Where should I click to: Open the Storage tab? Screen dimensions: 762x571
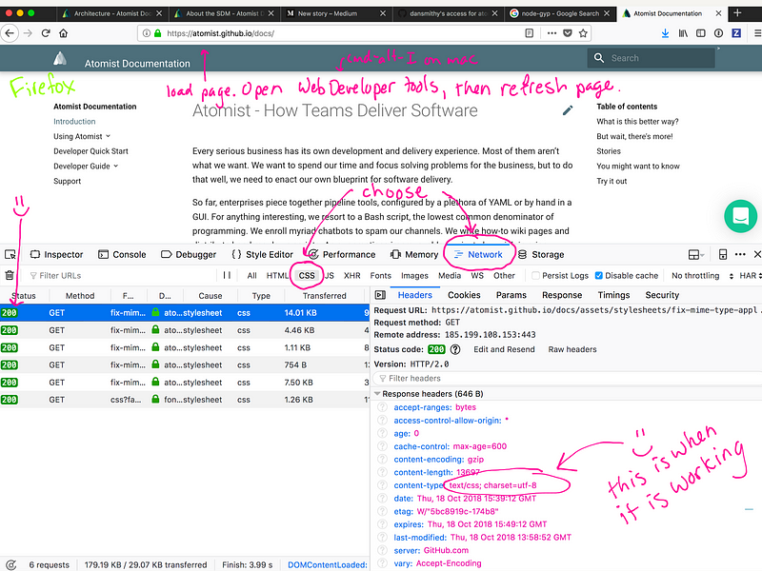(x=541, y=254)
